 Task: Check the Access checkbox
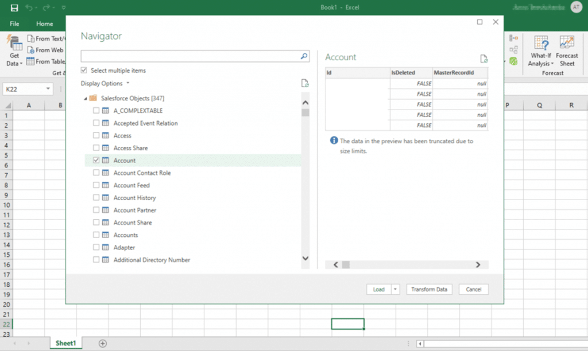pyautogui.click(x=96, y=135)
